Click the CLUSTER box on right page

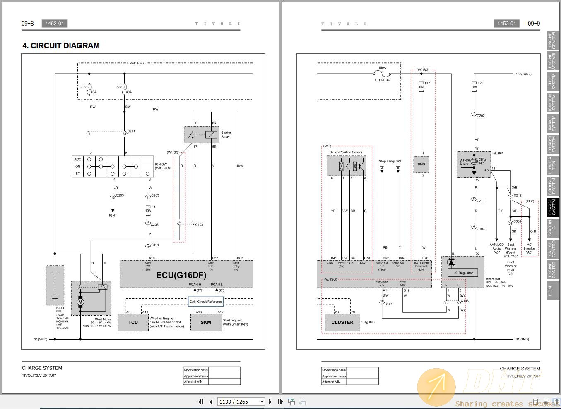point(342,322)
